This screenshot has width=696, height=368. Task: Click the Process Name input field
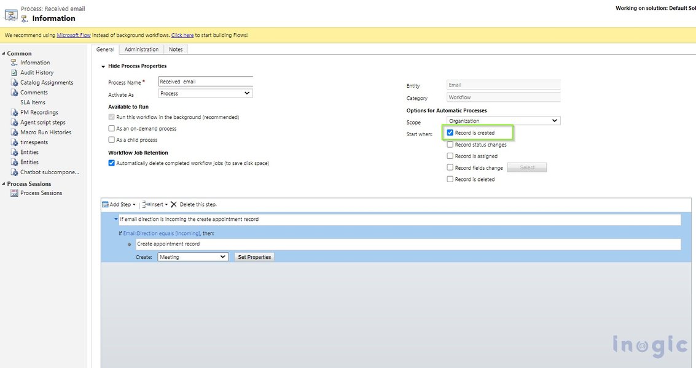tap(205, 80)
